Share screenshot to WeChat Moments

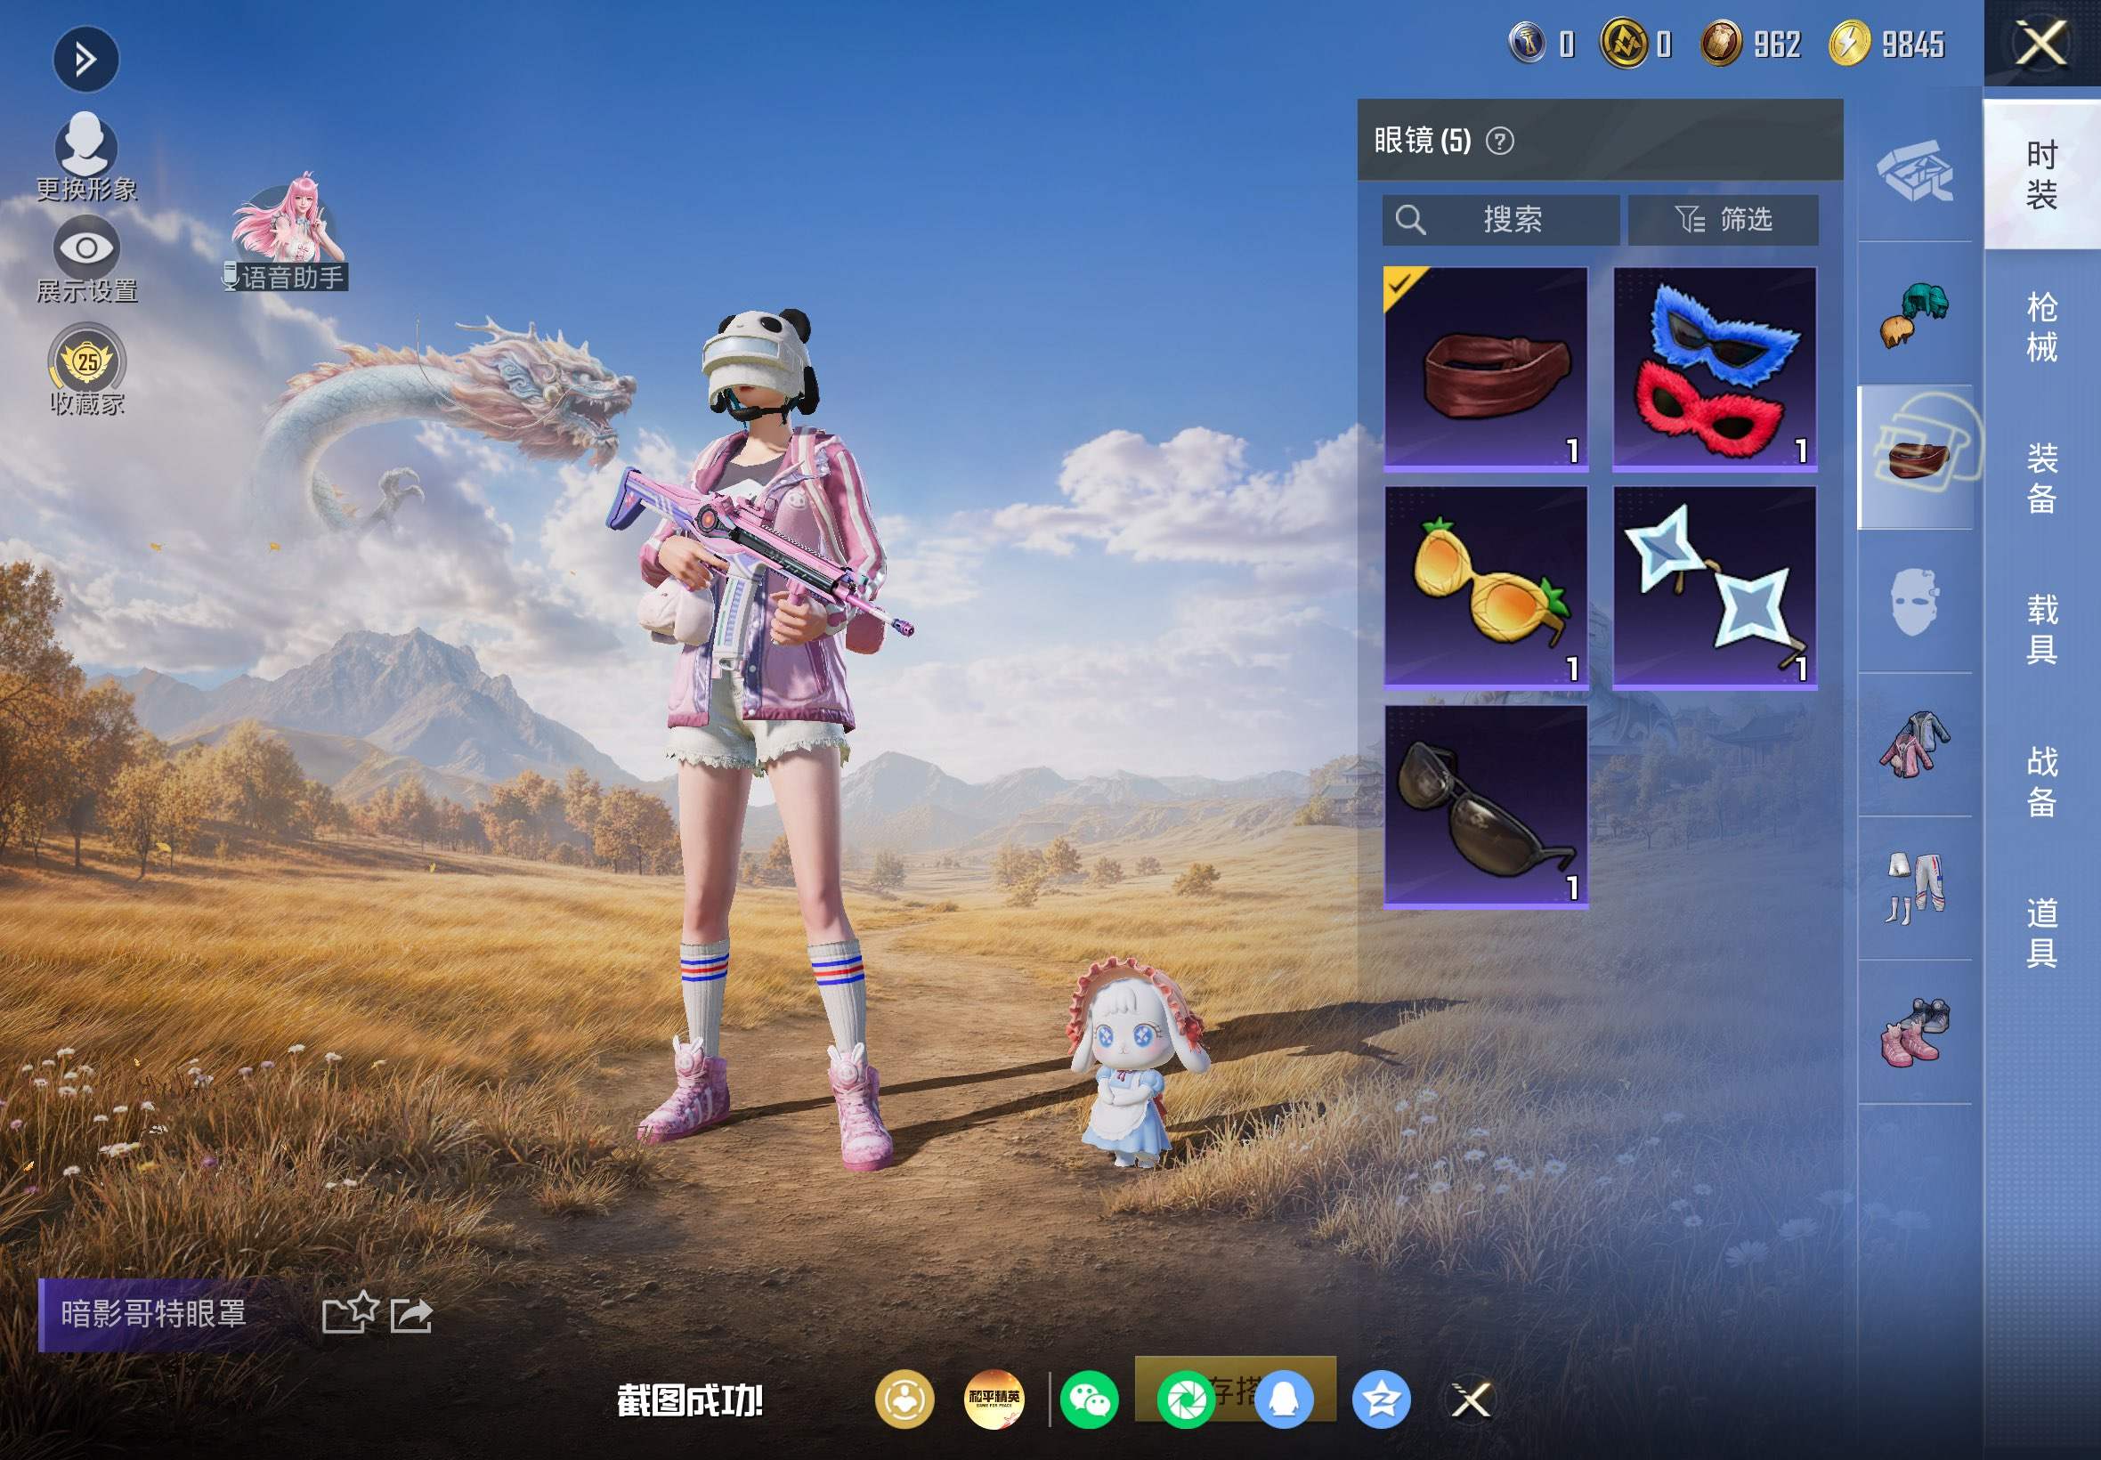[x=1187, y=1399]
